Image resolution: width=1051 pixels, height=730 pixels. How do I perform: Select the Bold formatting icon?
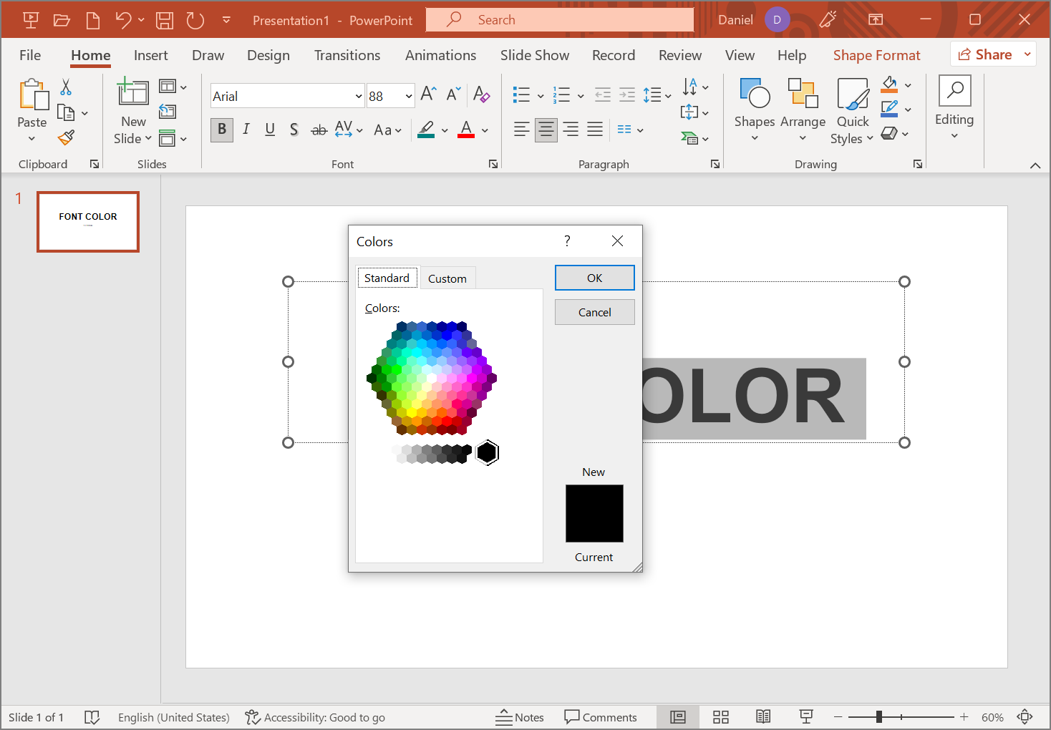point(221,130)
